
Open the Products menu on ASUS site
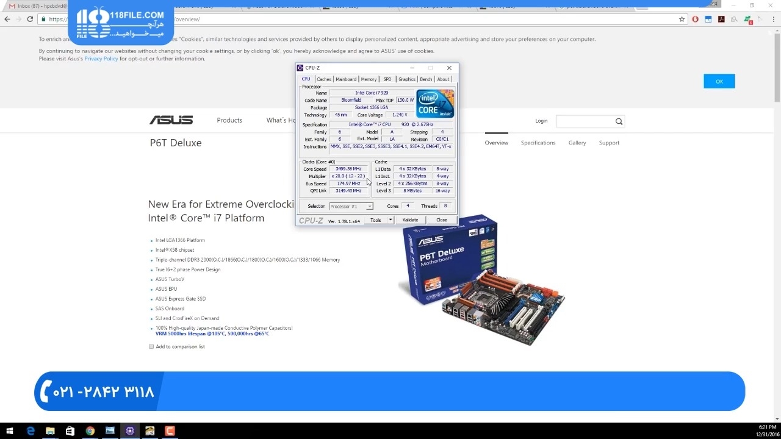(x=229, y=120)
